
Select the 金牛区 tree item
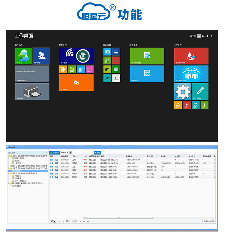(x=29, y=166)
